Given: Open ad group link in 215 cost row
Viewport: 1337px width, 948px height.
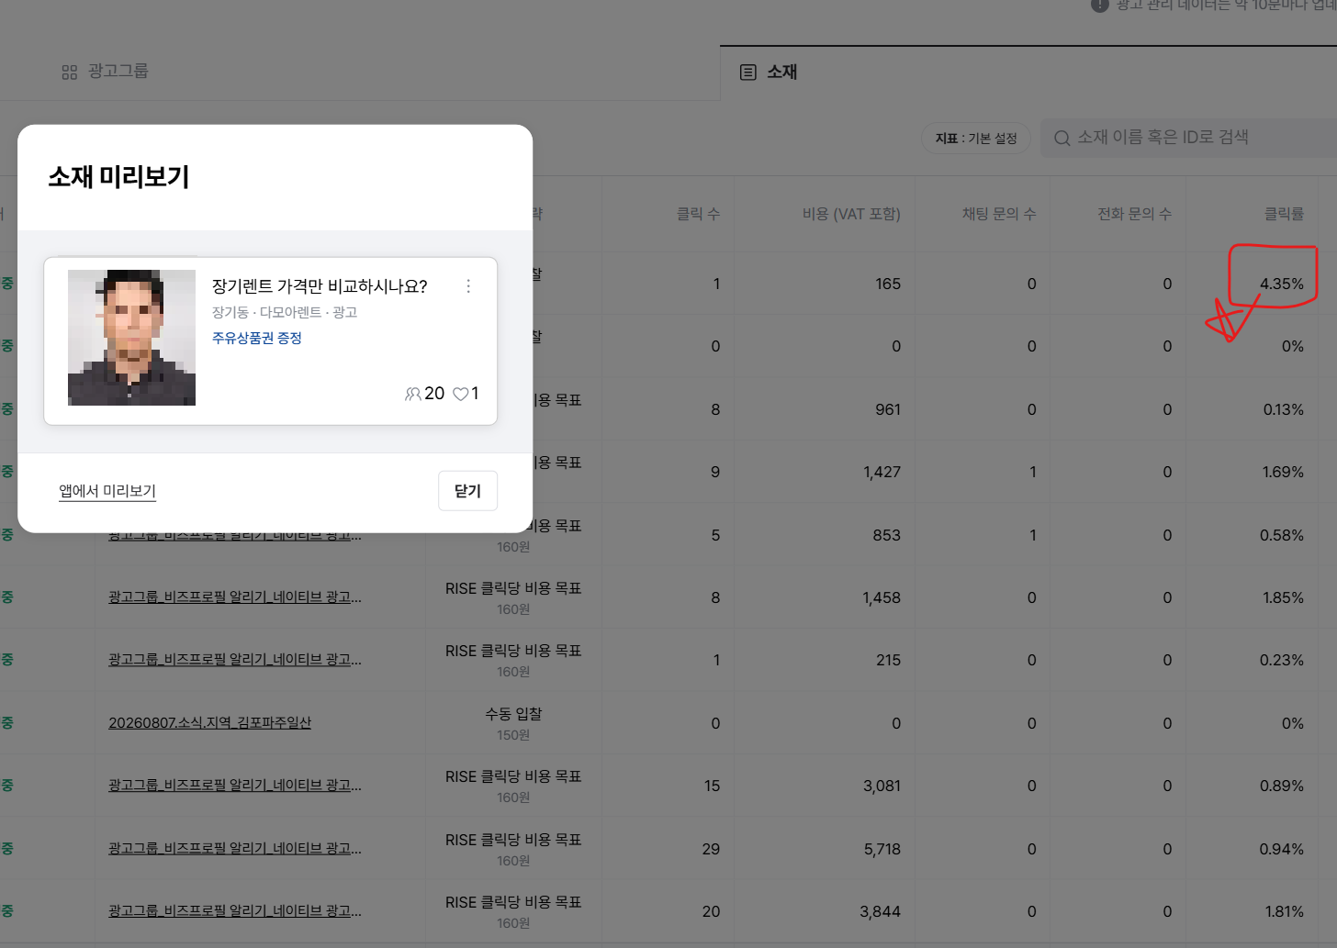Looking at the screenshot, I should click(235, 660).
